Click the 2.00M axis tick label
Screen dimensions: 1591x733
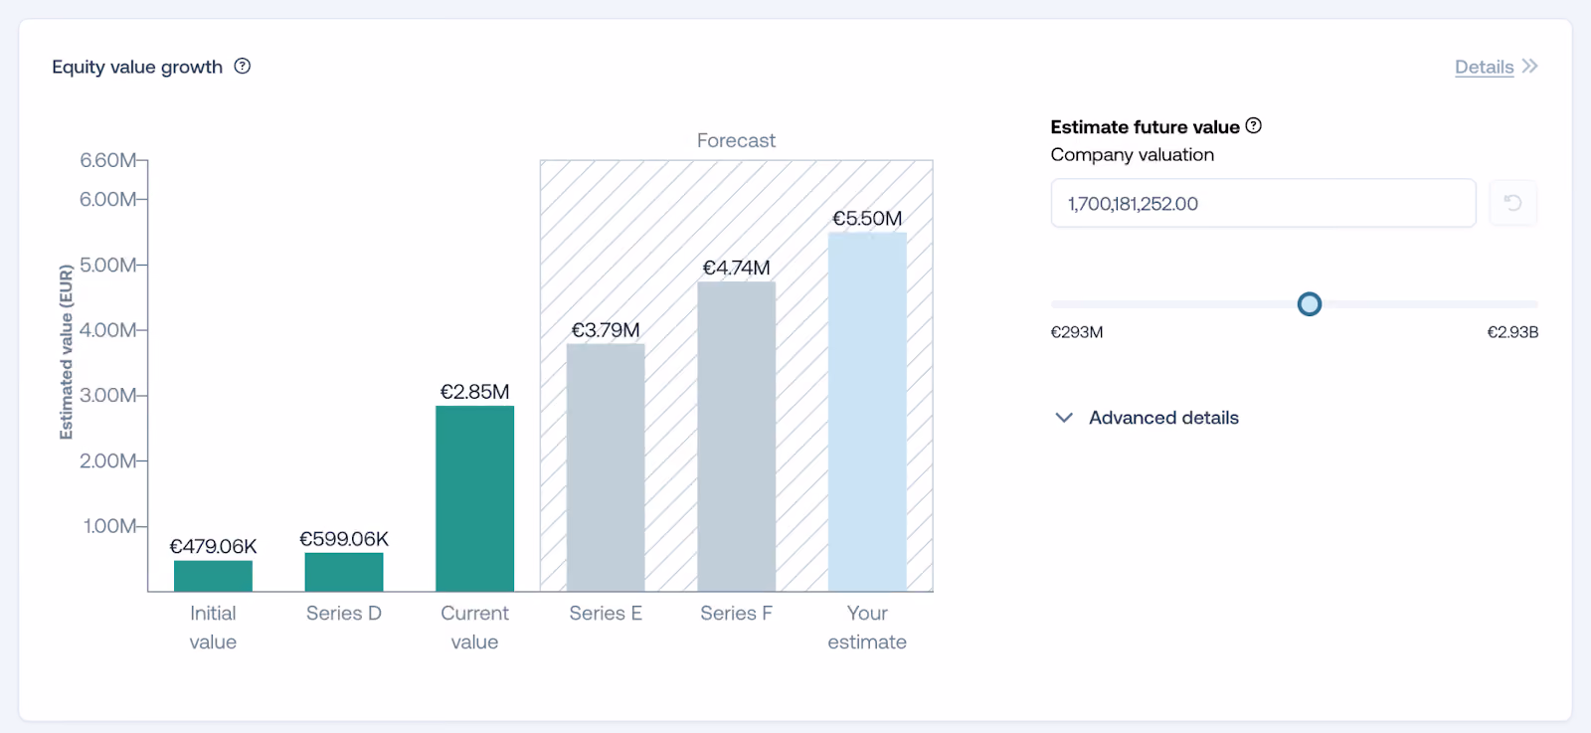tap(108, 460)
